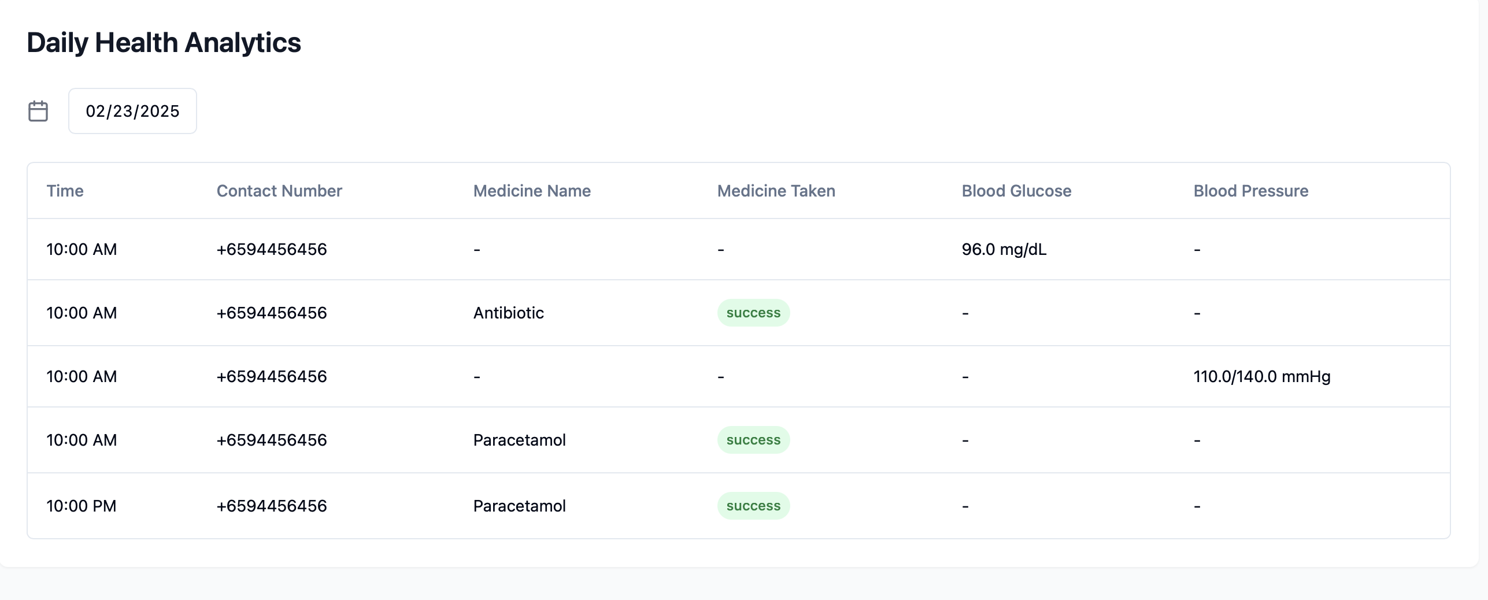Click the Medicine Taken column header
Image resolution: width=1488 pixels, height=600 pixels.
pyautogui.click(x=775, y=191)
